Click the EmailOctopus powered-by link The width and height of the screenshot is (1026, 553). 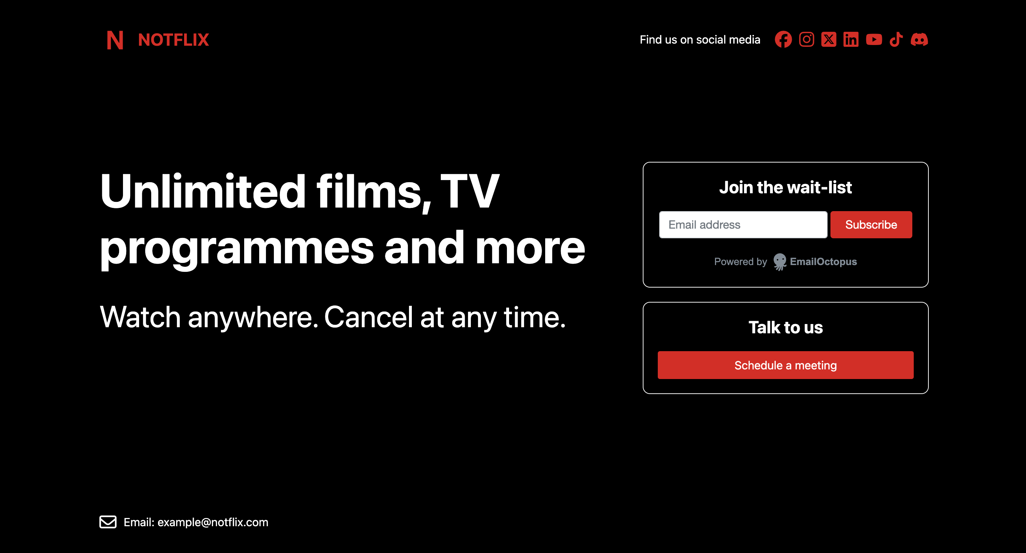pyautogui.click(x=785, y=262)
